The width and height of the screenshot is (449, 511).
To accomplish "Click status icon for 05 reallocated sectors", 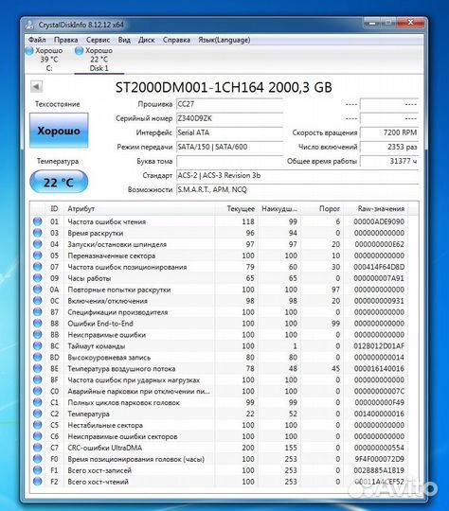I will coord(38,255).
